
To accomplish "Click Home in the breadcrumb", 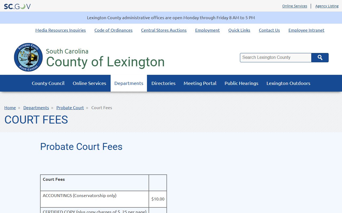I will coord(10,108).
